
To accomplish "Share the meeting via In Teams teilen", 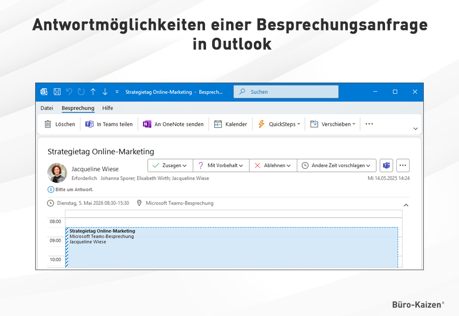I will pos(109,124).
